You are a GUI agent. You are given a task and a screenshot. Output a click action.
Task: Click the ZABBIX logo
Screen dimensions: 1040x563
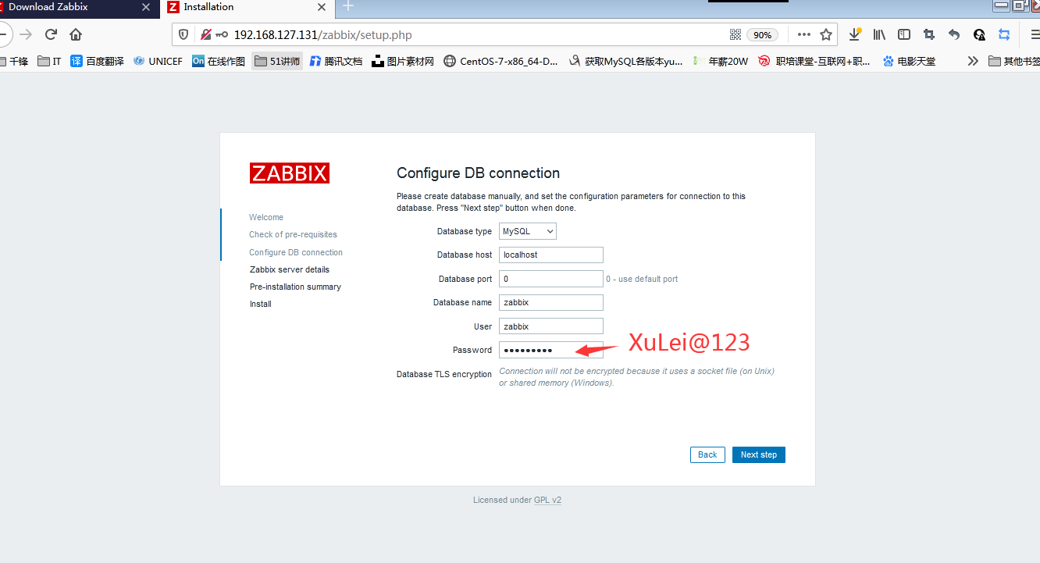tap(290, 173)
